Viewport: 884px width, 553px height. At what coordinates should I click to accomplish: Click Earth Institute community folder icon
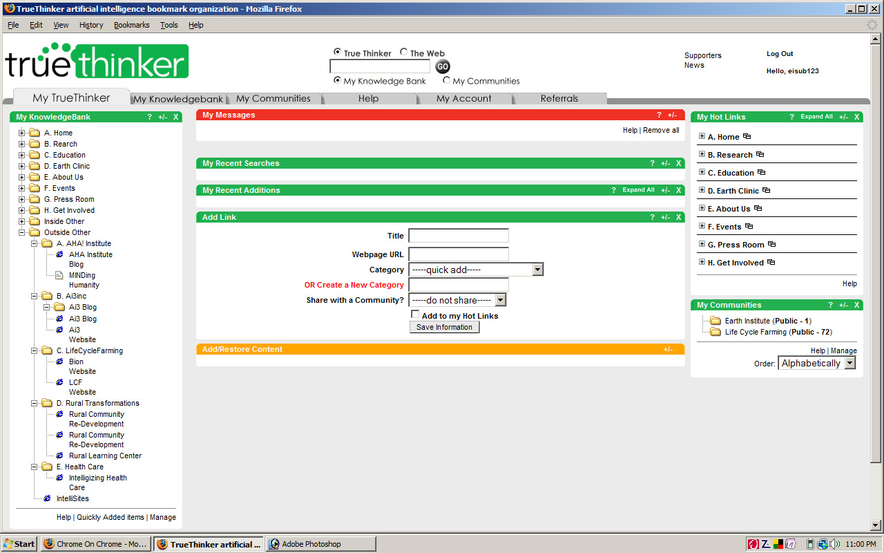(x=715, y=321)
